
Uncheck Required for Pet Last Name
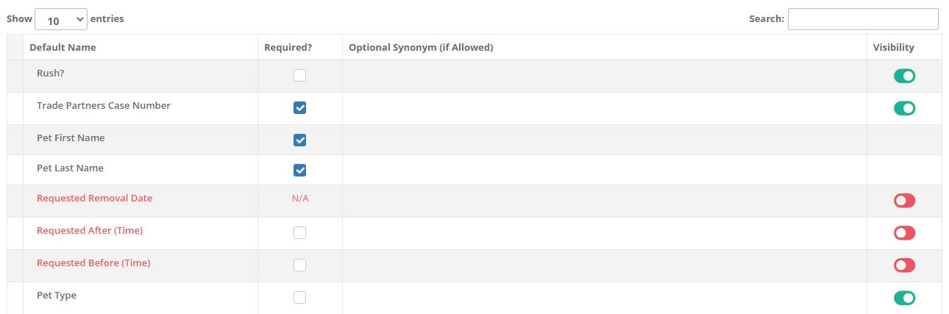pos(299,171)
